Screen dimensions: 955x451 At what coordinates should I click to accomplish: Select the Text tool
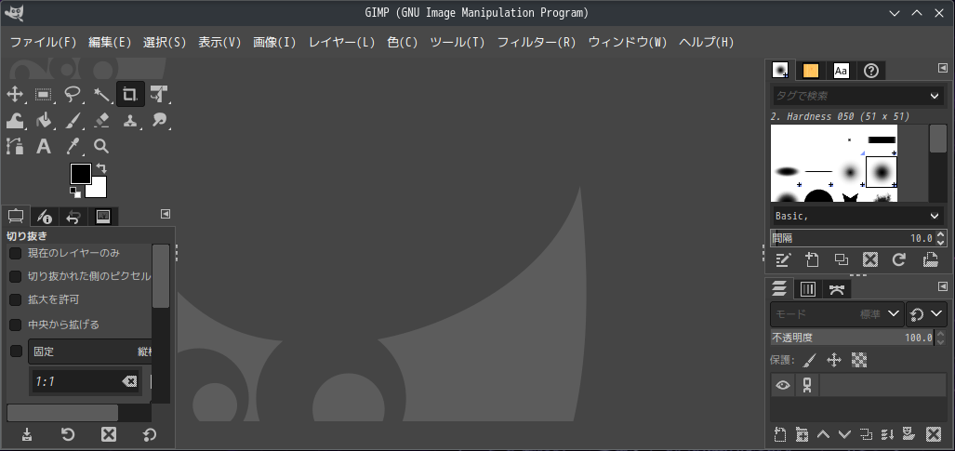[44, 146]
